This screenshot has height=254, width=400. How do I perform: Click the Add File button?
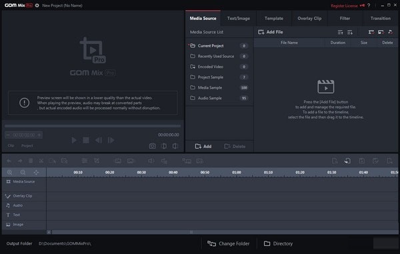tap(271, 32)
